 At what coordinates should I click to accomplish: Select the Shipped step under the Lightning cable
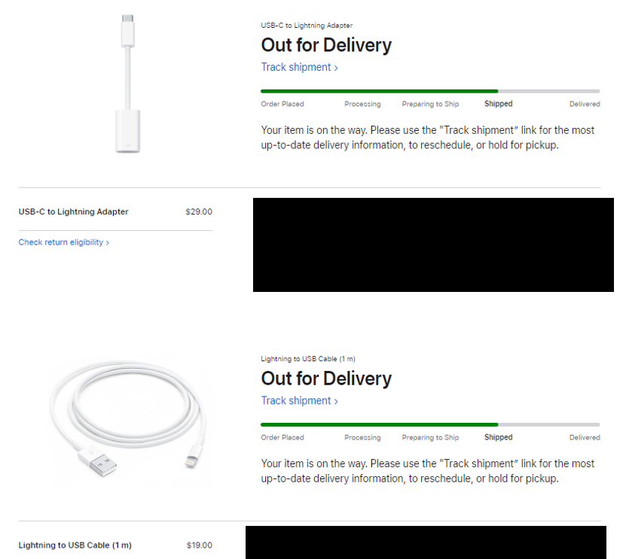click(x=498, y=437)
